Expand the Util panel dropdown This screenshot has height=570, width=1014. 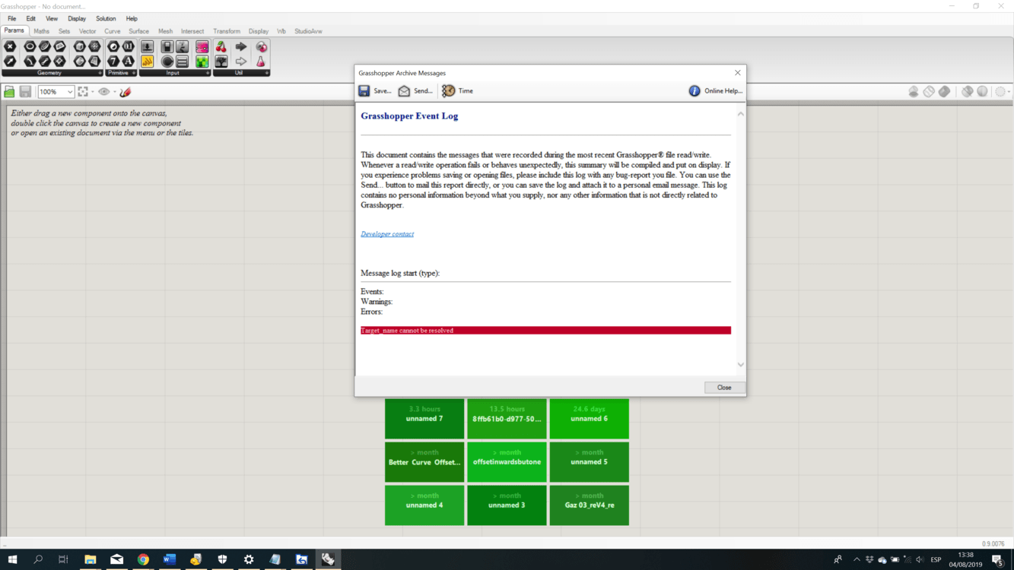(267, 73)
